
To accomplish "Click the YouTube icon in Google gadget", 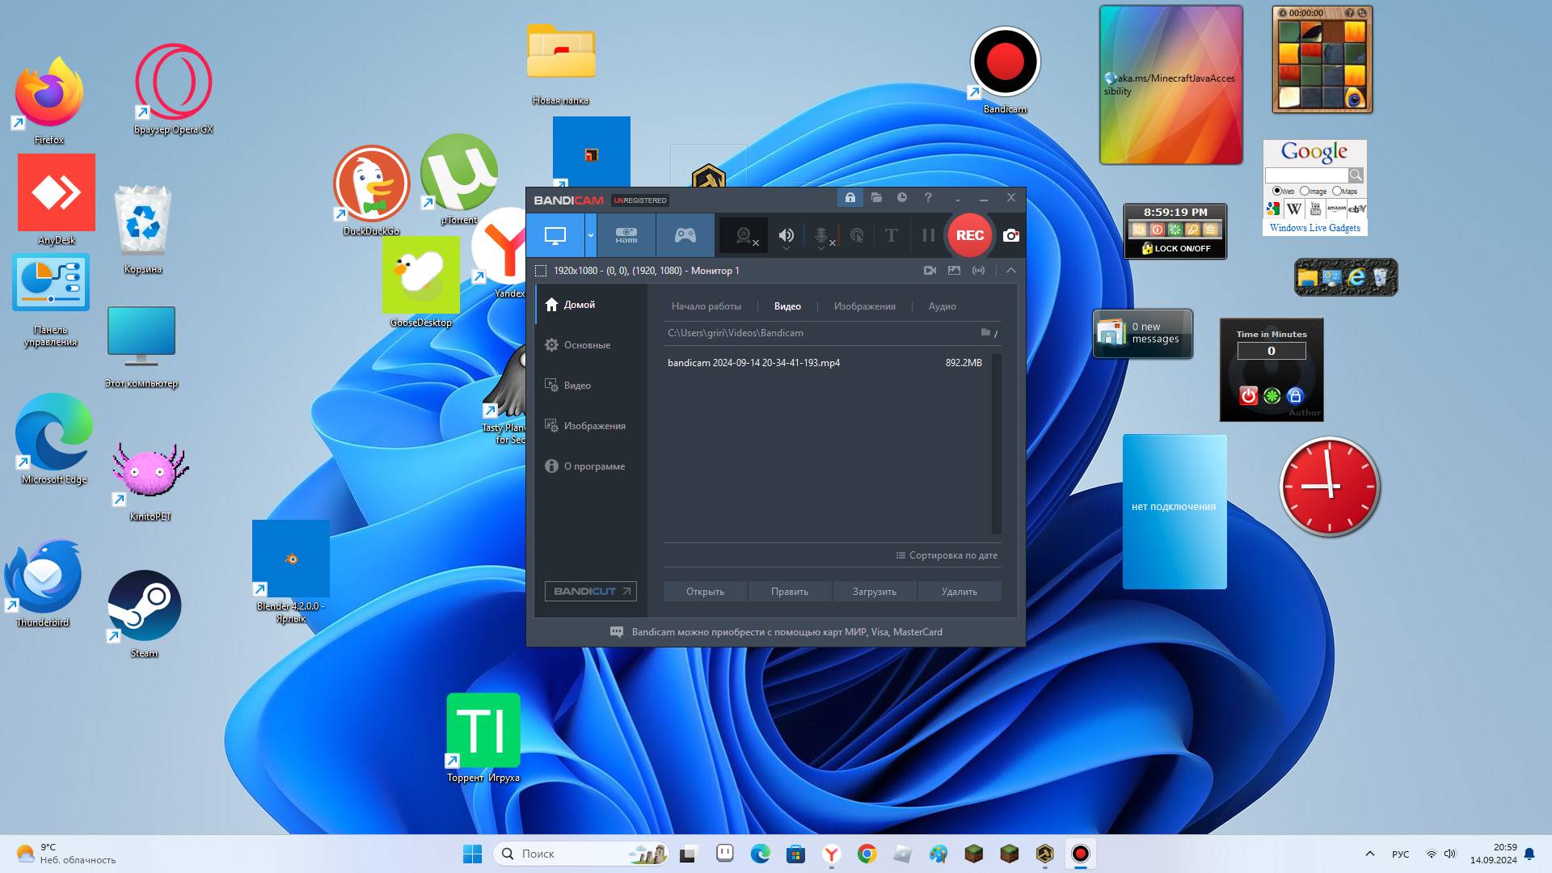I will click(x=1315, y=209).
